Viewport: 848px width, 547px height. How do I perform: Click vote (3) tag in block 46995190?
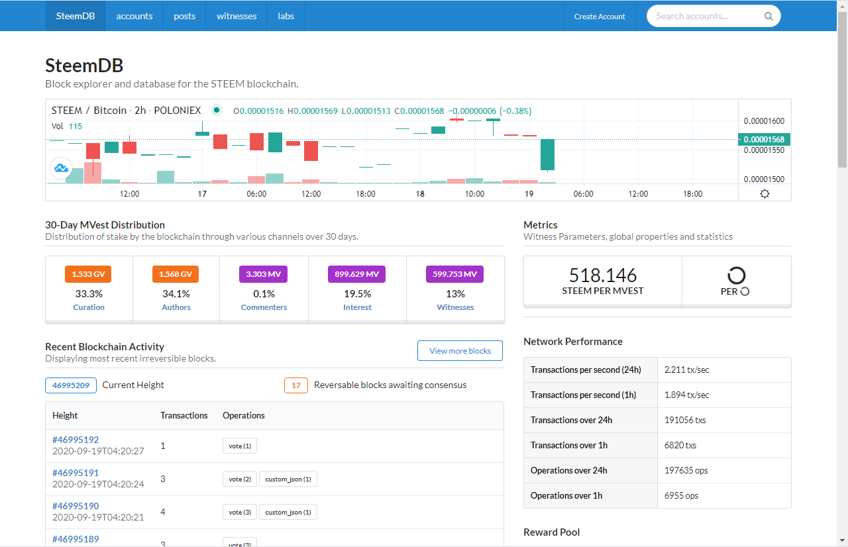[x=240, y=512]
